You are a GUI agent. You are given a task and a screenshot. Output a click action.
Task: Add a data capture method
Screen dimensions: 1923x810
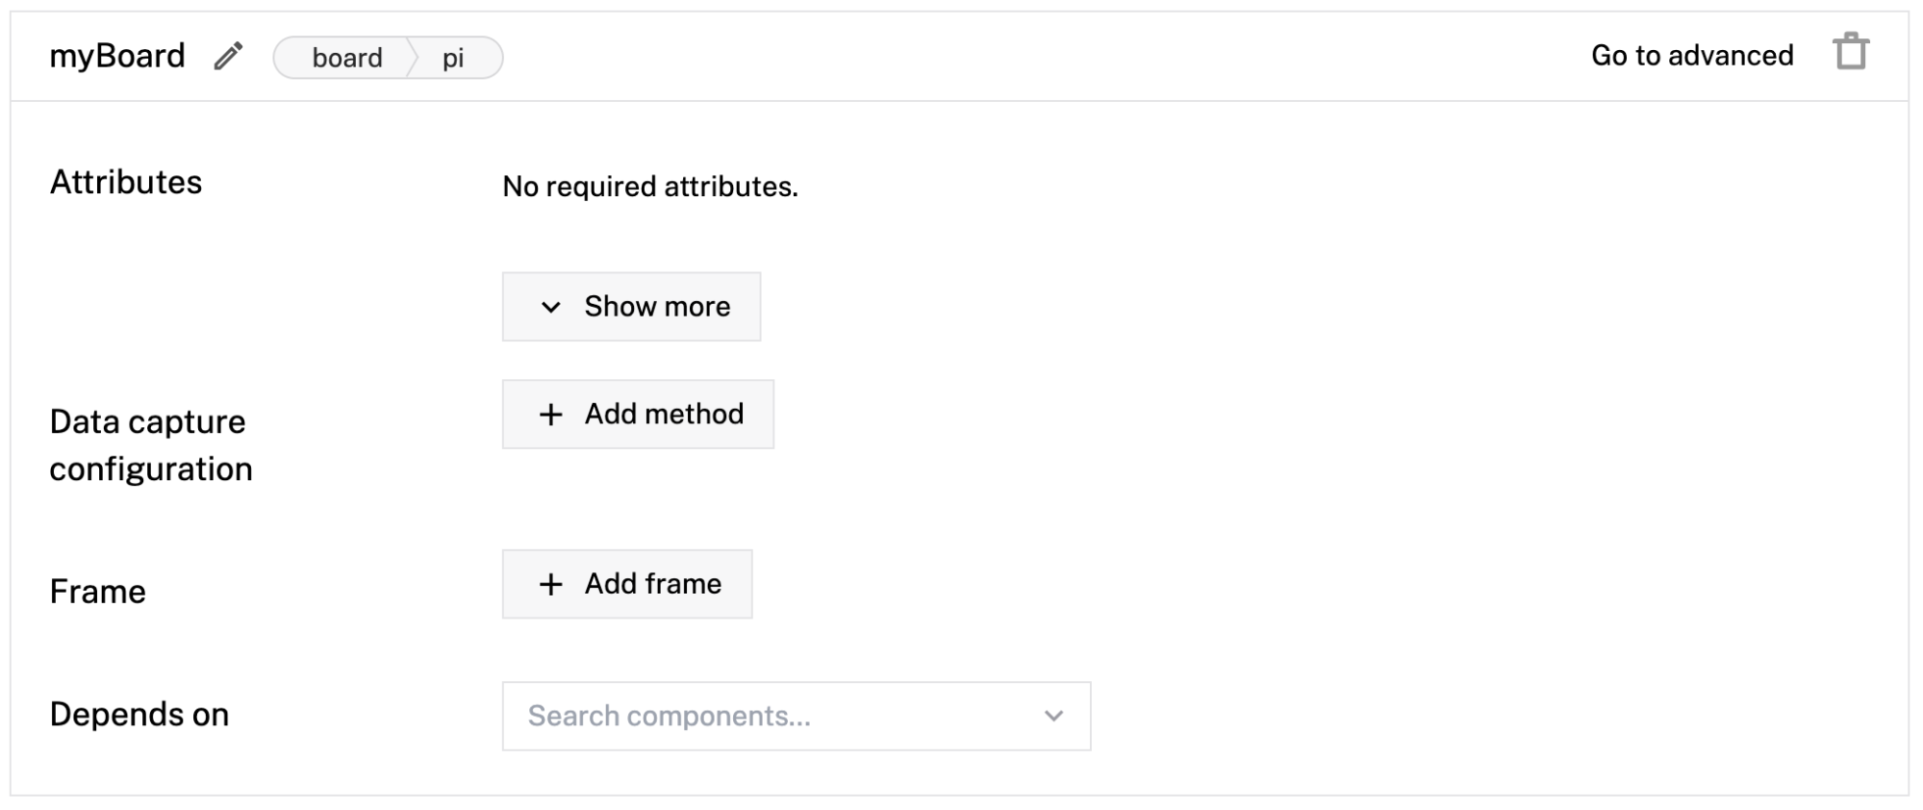point(637,415)
